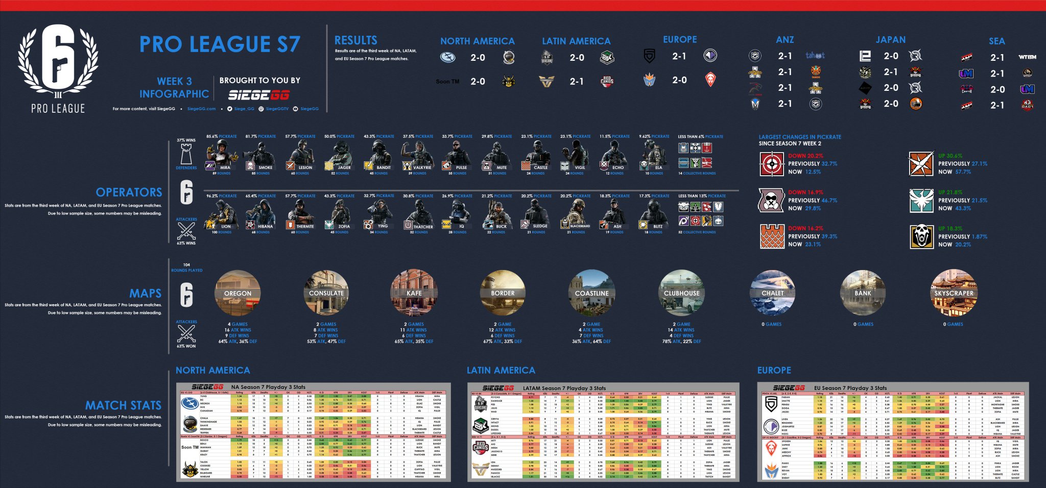1046x488 pixels.
Task: Click the 'MATCH STATS' section heading
Action: pyautogui.click(x=123, y=405)
